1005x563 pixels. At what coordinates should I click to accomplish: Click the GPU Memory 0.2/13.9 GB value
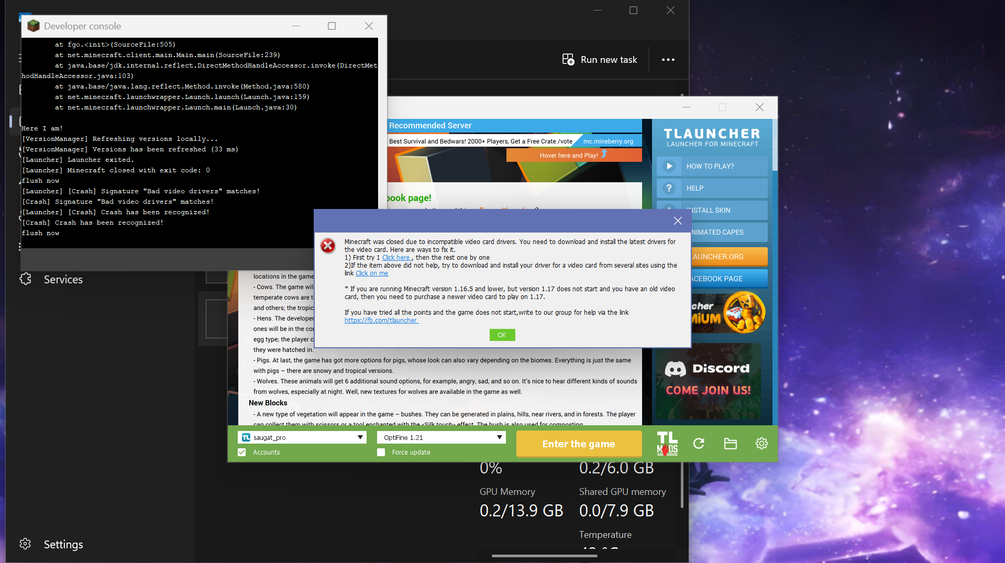point(522,511)
